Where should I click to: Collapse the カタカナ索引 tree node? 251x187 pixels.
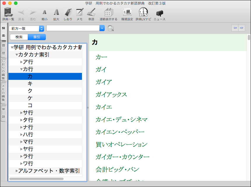point(17,55)
